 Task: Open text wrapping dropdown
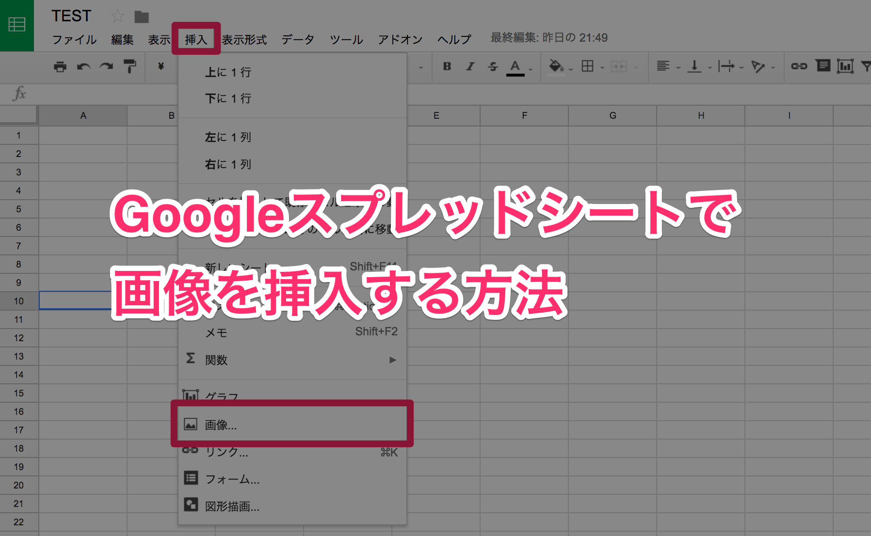tap(731, 66)
